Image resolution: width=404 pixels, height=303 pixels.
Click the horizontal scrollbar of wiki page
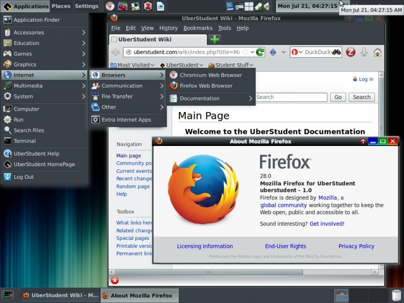click(209, 272)
